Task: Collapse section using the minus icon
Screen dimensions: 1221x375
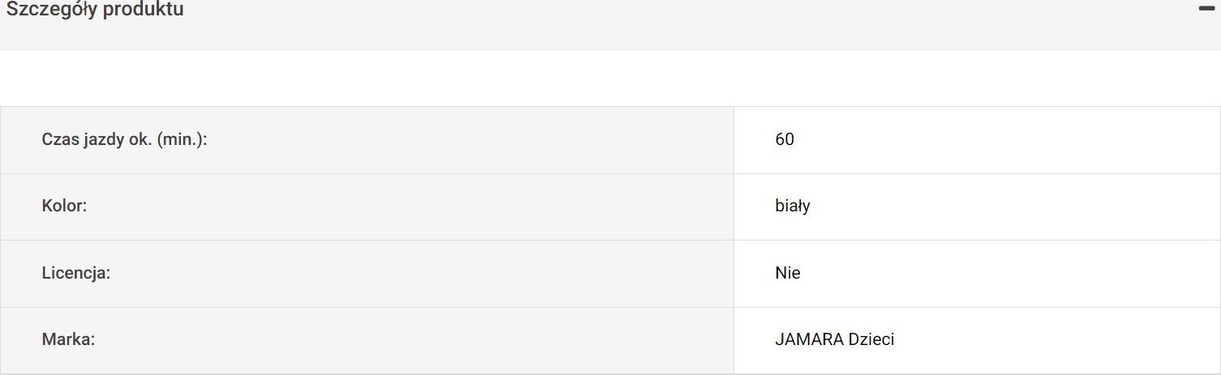Action: point(1206,8)
